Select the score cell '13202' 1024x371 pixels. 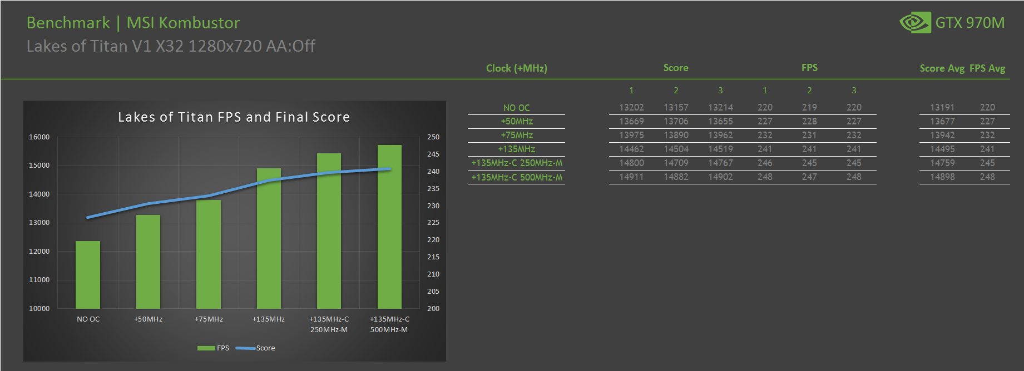click(631, 108)
